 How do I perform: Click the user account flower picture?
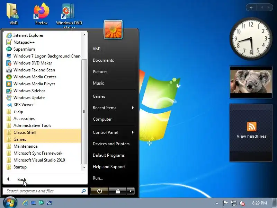[113, 29]
